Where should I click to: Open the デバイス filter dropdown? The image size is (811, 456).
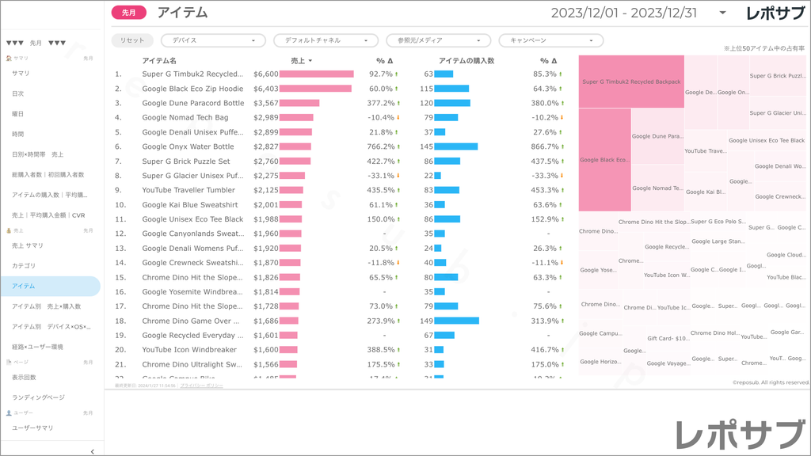click(213, 40)
